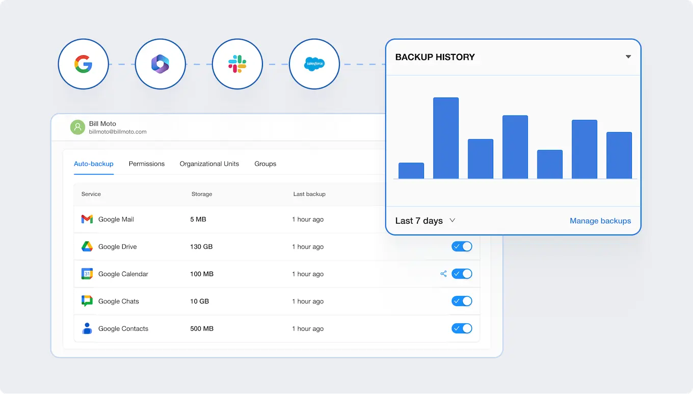Viewport: 693px width, 394px height.
Task: Open the Organizational Units tab
Action: [209, 164]
